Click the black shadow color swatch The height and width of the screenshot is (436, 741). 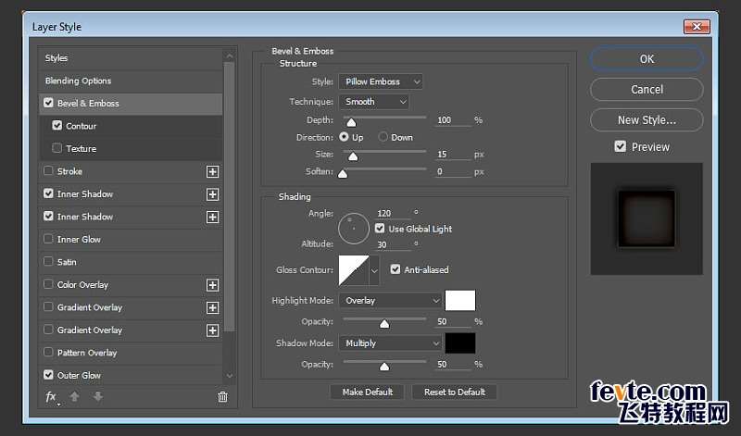(x=460, y=343)
